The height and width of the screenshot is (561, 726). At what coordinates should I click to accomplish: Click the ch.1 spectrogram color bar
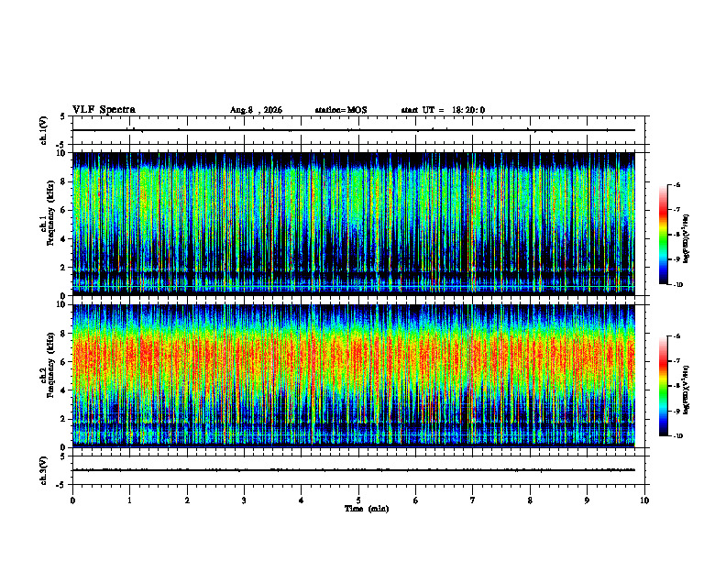[x=663, y=235]
